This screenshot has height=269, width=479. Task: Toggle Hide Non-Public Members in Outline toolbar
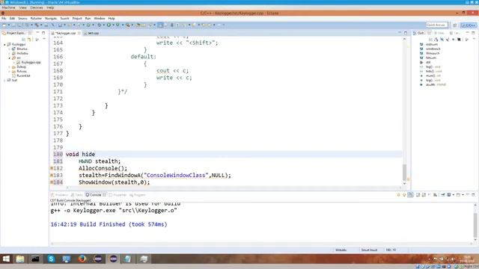(454, 40)
